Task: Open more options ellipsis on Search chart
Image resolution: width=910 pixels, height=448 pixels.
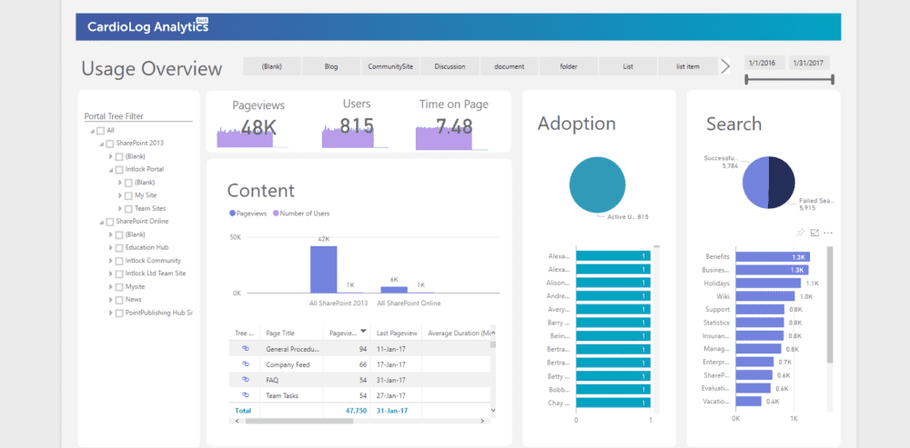Action: 828,233
